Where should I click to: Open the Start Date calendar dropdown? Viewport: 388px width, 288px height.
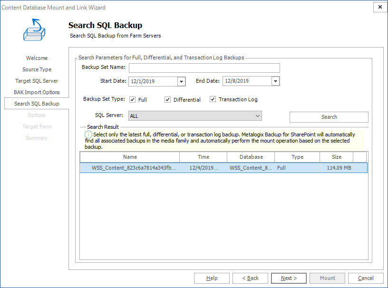point(181,81)
